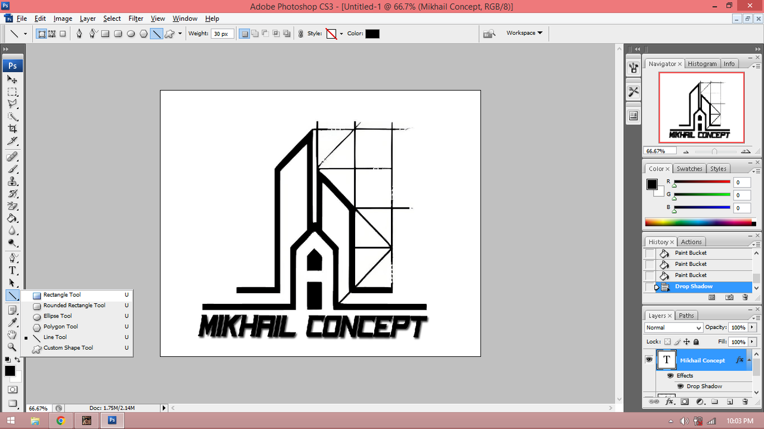Hide the Mikhail Concept layer
Screen dimensions: 764x429
[649, 360]
